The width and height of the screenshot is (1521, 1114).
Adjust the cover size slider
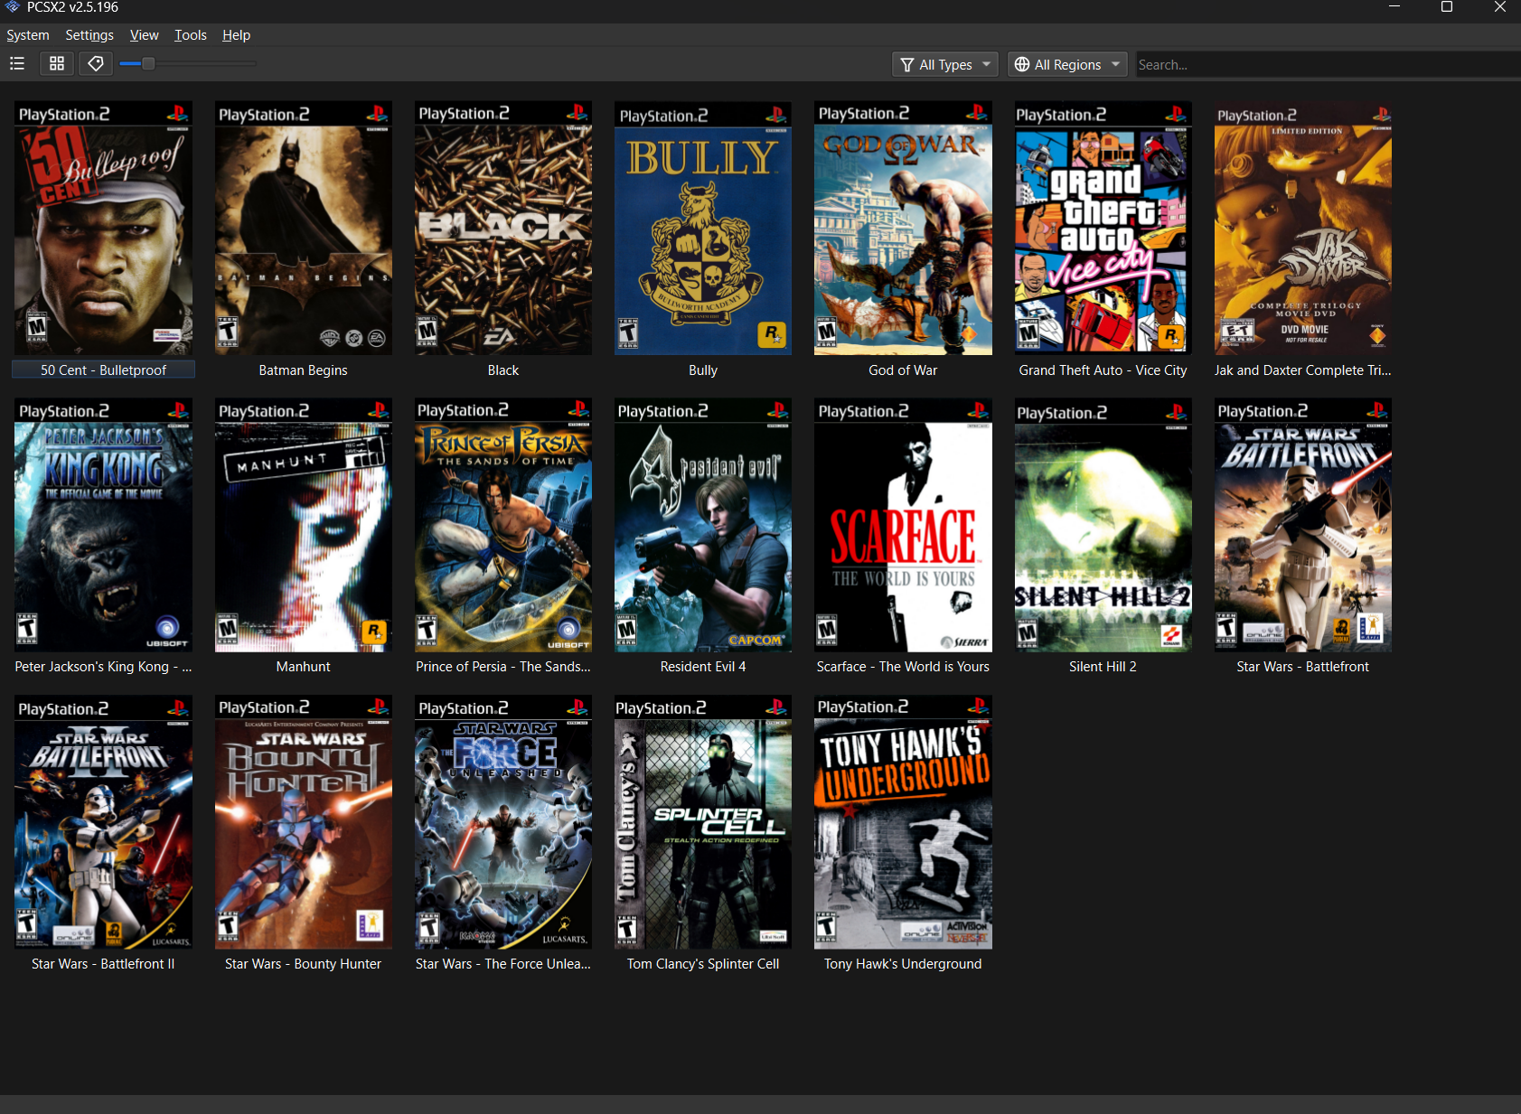[188, 63]
